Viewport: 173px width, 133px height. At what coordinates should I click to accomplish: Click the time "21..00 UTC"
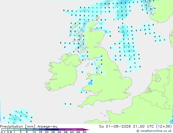coord(143,126)
